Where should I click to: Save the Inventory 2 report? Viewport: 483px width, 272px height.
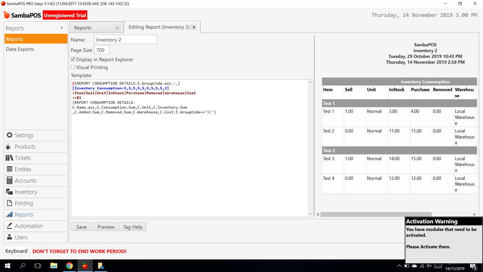click(81, 226)
